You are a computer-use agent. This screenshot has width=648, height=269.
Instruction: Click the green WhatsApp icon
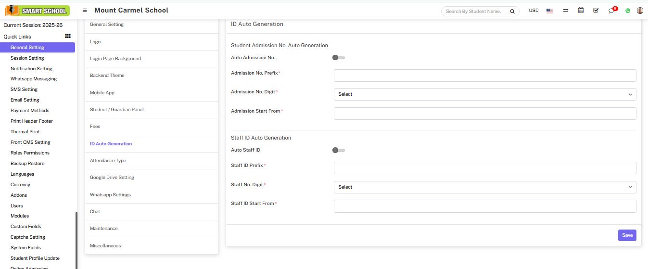628,11
